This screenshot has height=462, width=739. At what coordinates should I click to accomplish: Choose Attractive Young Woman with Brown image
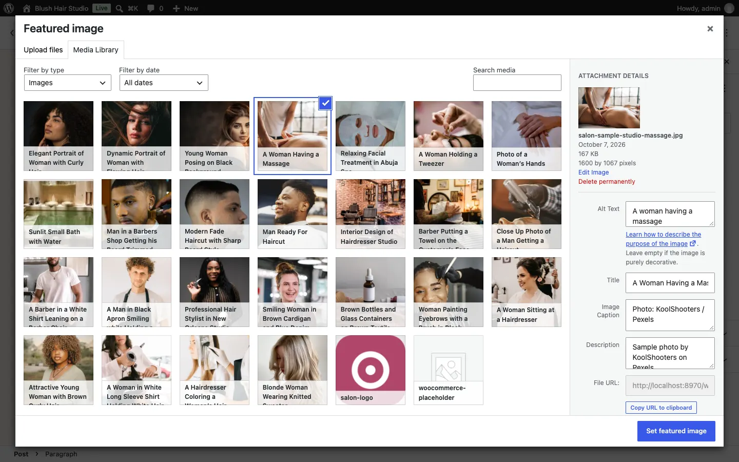point(59,370)
